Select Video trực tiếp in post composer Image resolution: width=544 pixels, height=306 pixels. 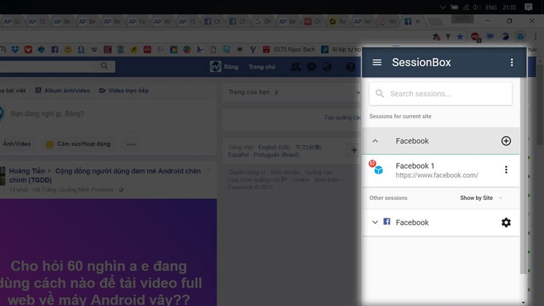point(124,90)
